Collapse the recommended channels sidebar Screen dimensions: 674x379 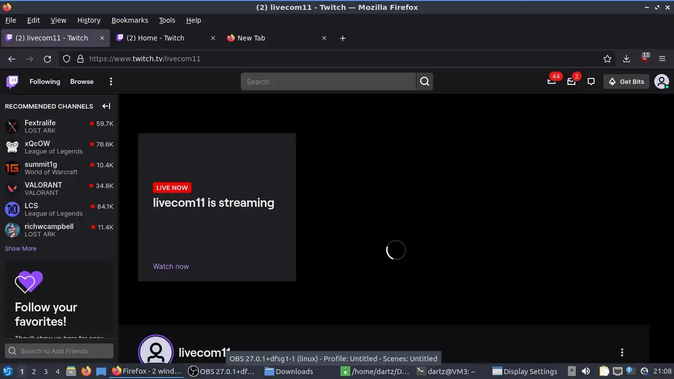tap(106, 106)
